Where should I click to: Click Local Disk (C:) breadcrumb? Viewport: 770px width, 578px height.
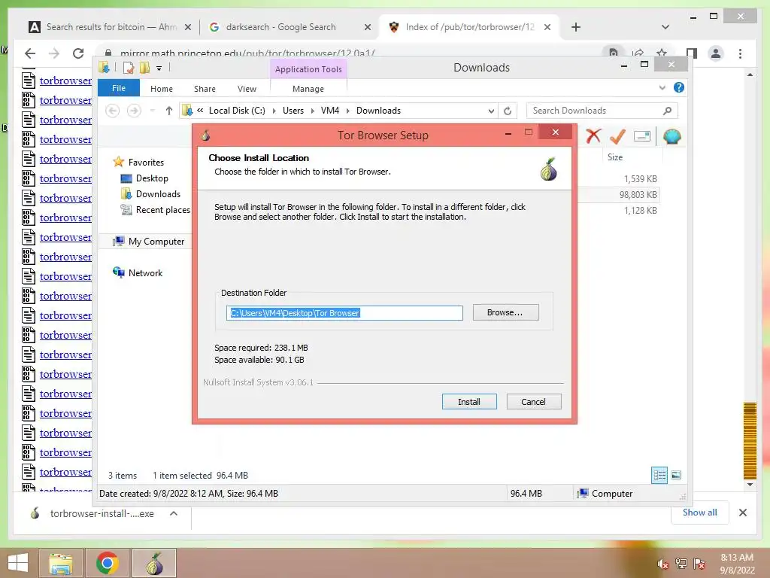[237, 111]
